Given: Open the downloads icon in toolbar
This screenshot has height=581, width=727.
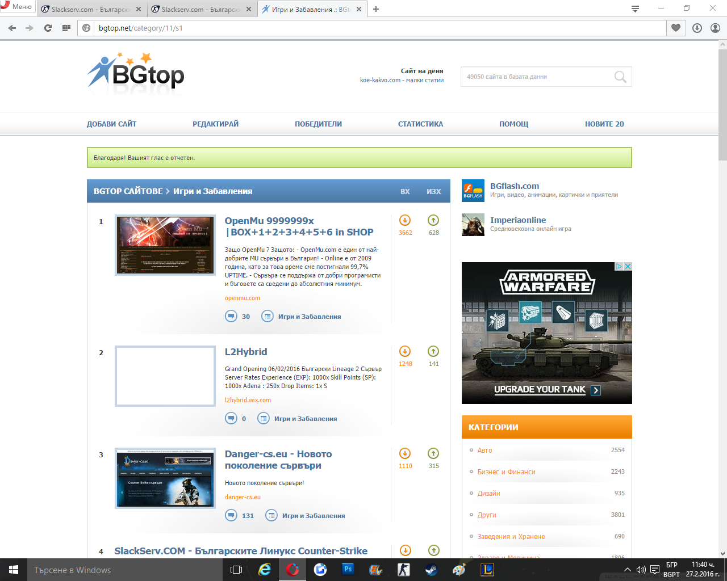Looking at the screenshot, I should pos(697,28).
